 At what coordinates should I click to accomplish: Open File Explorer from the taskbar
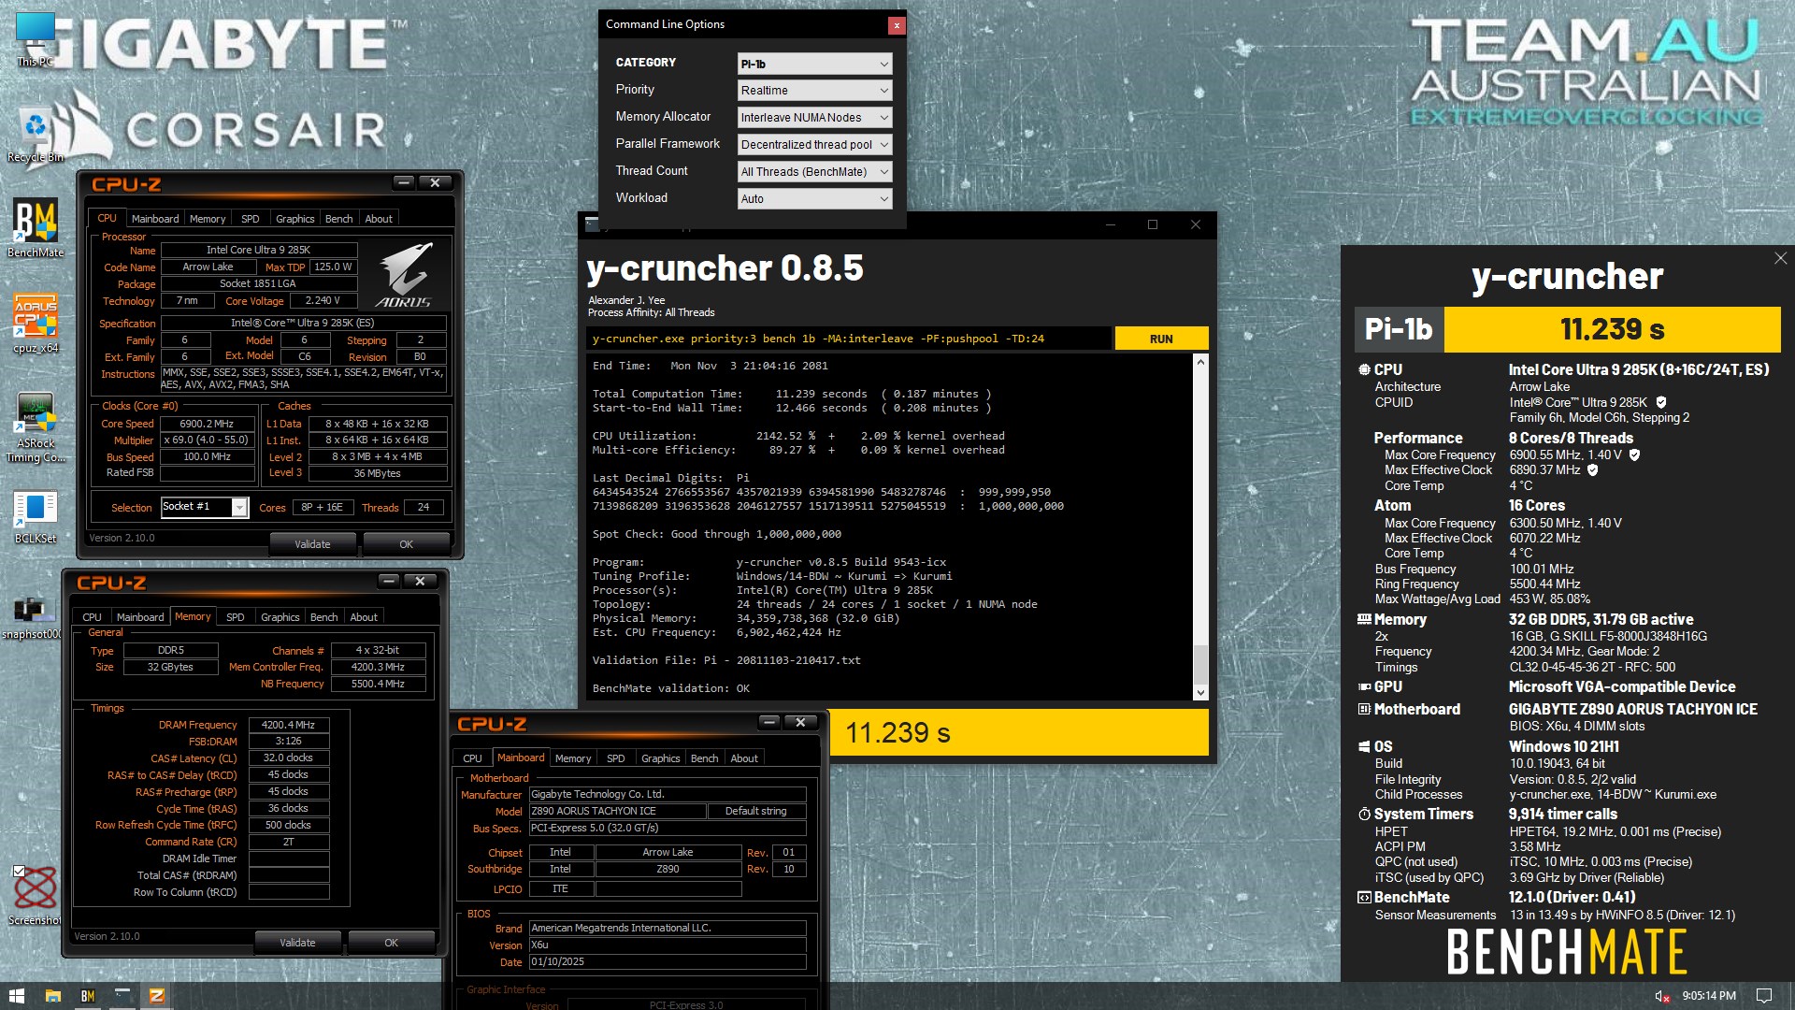(53, 996)
